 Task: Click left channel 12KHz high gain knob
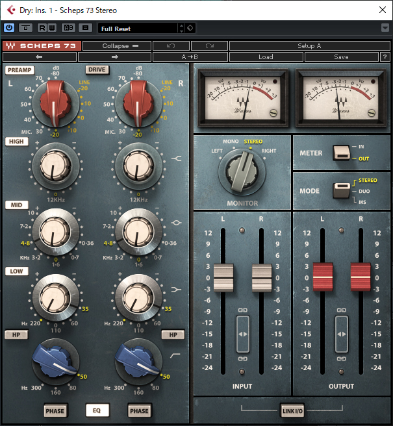point(55,166)
